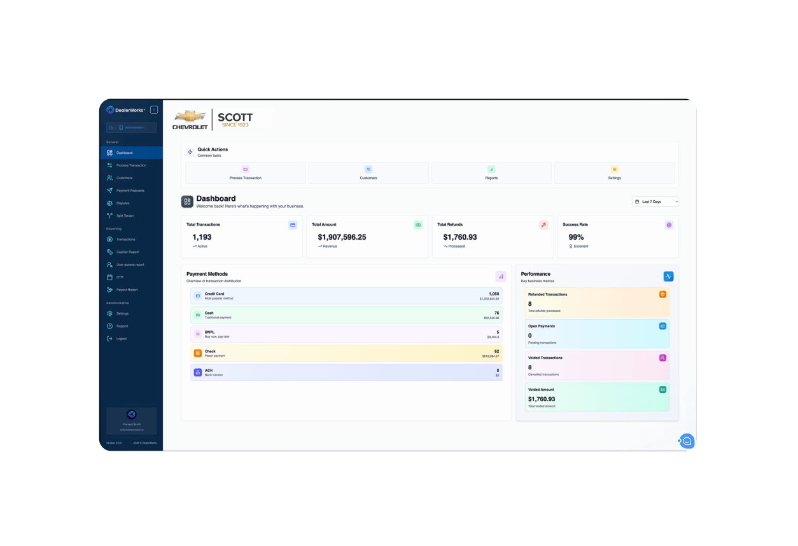Click the Total Transactions card icon

293,225
